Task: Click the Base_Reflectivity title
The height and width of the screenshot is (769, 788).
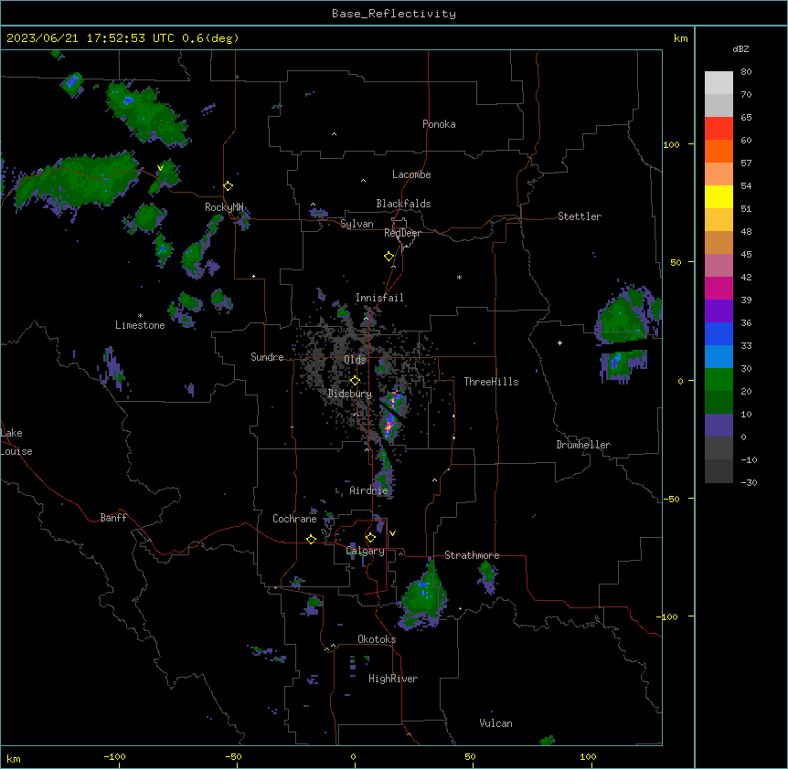Action: pos(394,14)
